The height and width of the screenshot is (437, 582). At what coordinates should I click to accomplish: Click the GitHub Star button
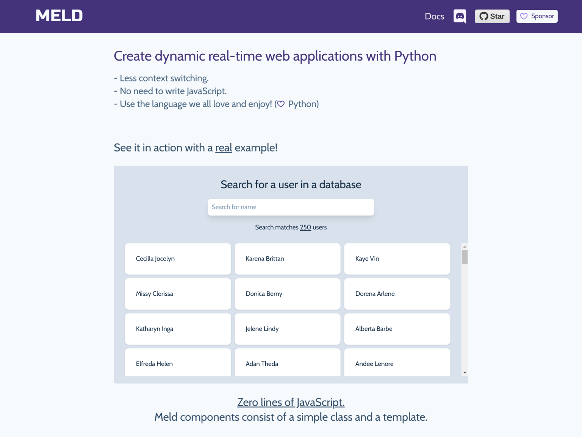[492, 16]
